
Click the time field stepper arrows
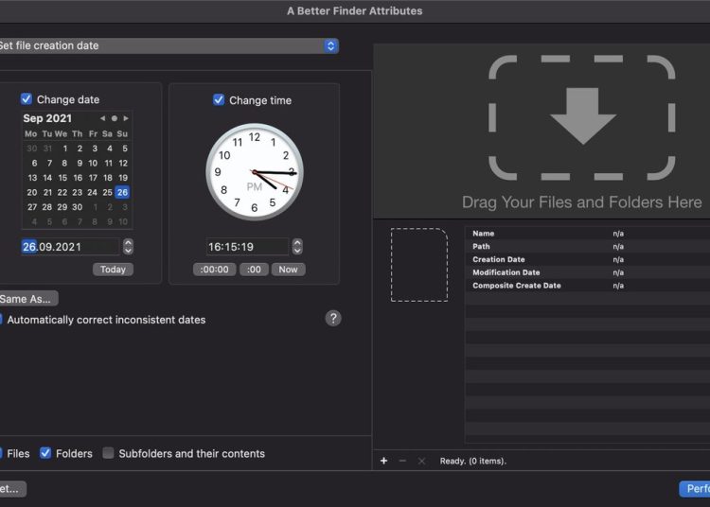[x=297, y=247]
